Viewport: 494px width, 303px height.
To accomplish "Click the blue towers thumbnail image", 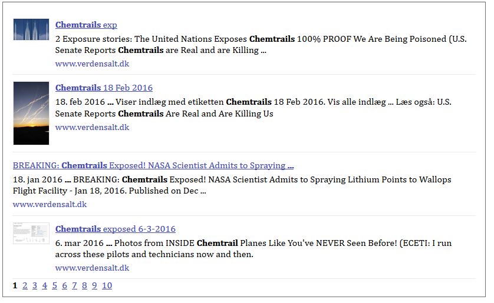I will coord(31,29).
